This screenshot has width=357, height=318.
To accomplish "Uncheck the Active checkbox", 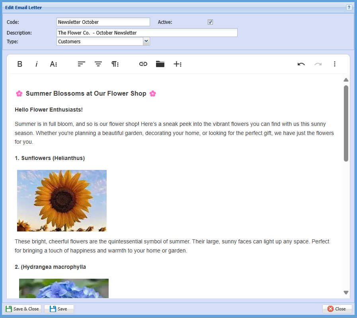I will coord(210,22).
